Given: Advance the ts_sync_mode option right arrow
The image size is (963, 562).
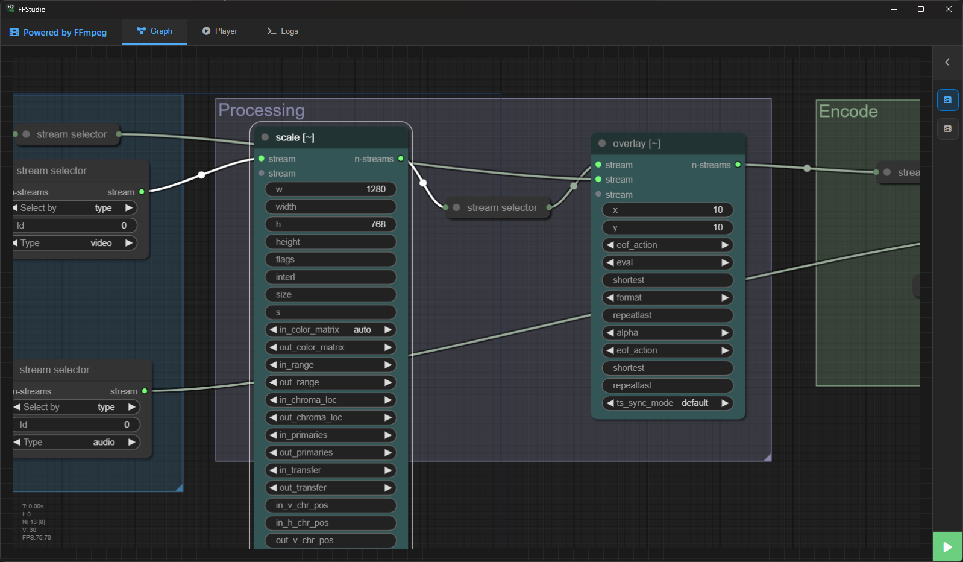Looking at the screenshot, I should [x=725, y=403].
